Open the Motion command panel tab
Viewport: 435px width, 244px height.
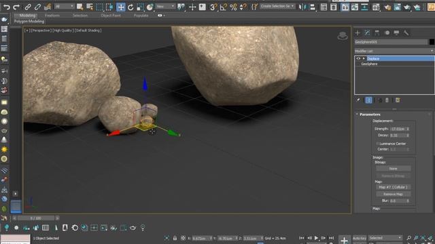387,33
